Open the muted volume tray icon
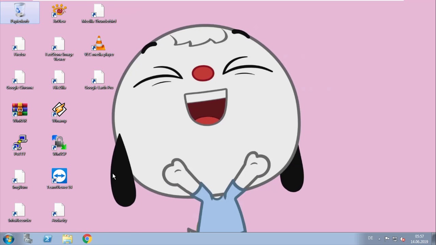 (403, 239)
